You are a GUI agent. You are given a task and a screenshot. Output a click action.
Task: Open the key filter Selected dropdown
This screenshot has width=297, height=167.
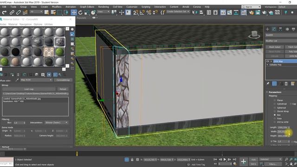tap(270, 160)
